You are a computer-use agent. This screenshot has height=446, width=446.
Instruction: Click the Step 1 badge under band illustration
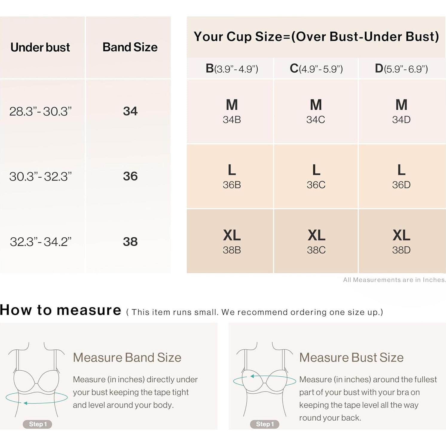[37, 424]
